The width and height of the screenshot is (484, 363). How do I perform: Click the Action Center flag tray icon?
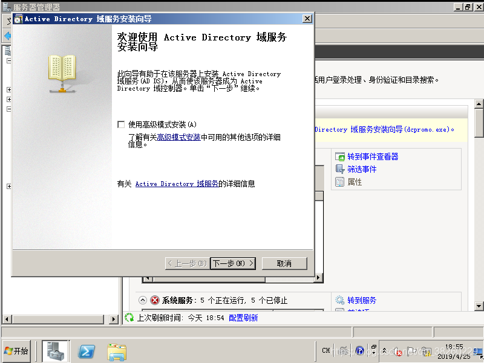coord(411,352)
